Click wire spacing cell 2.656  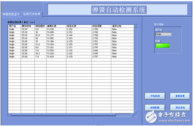(x=101, y=50)
